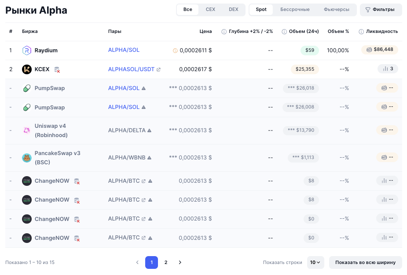
Task: Sort by the Биржа column header
Action: coord(30,31)
